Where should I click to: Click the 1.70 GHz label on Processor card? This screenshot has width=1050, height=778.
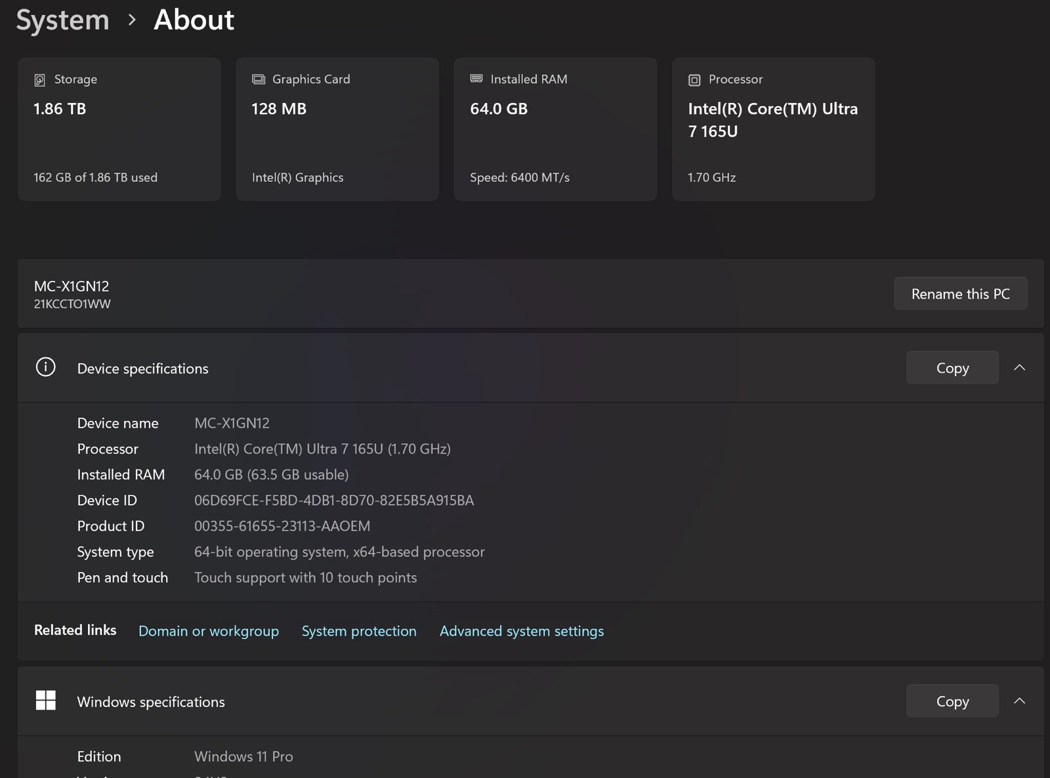711,177
